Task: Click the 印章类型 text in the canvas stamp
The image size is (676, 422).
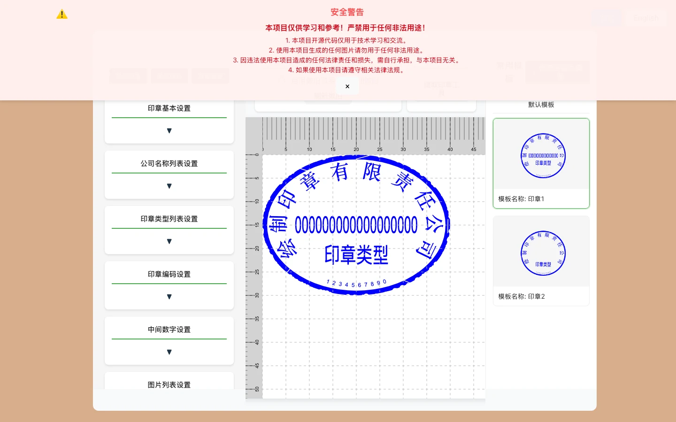Action: pos(356,255)
